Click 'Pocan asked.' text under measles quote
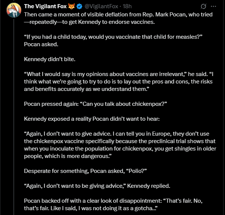The width and height of the screenshot is (225, 215). pos(41,44)
